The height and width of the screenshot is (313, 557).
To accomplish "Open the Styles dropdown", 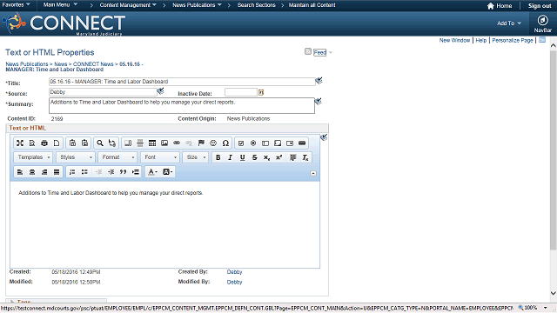I will [76, 157].
